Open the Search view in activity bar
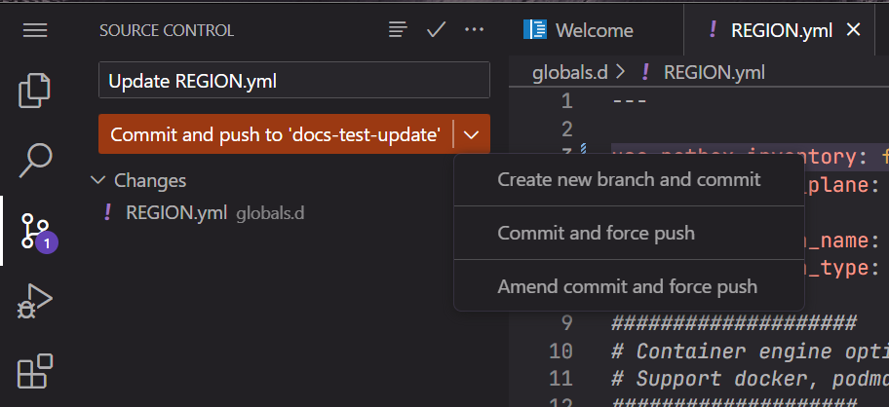 tap(36, 161)
